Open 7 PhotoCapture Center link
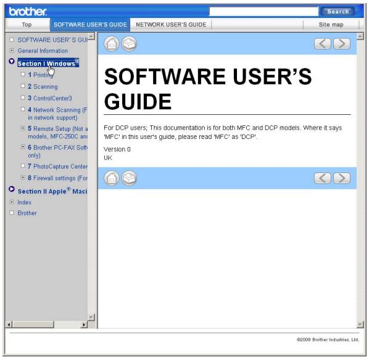This screenshot has width=369, height=357. 57,166
